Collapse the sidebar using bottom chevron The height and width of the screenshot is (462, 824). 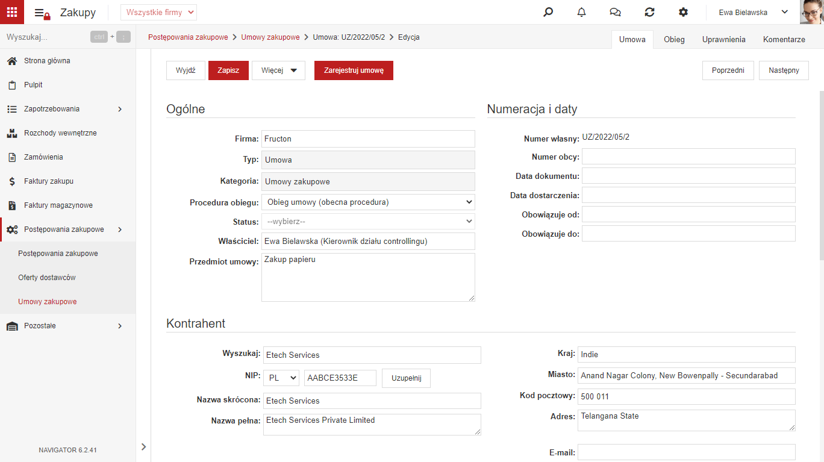(143, 446)
